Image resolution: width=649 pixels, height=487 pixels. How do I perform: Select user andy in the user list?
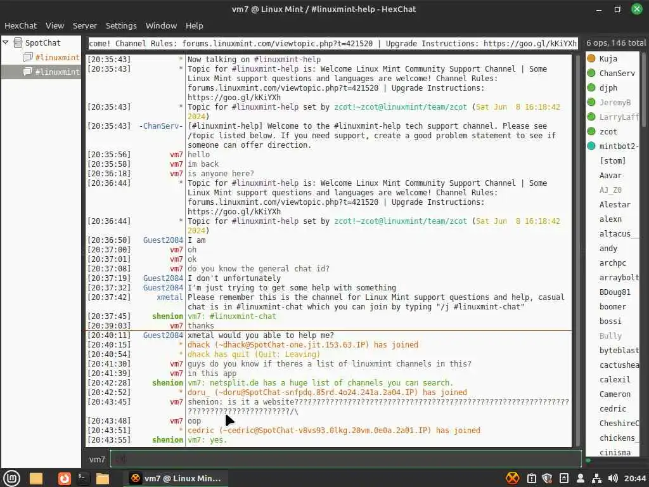(x=608, y=248)
